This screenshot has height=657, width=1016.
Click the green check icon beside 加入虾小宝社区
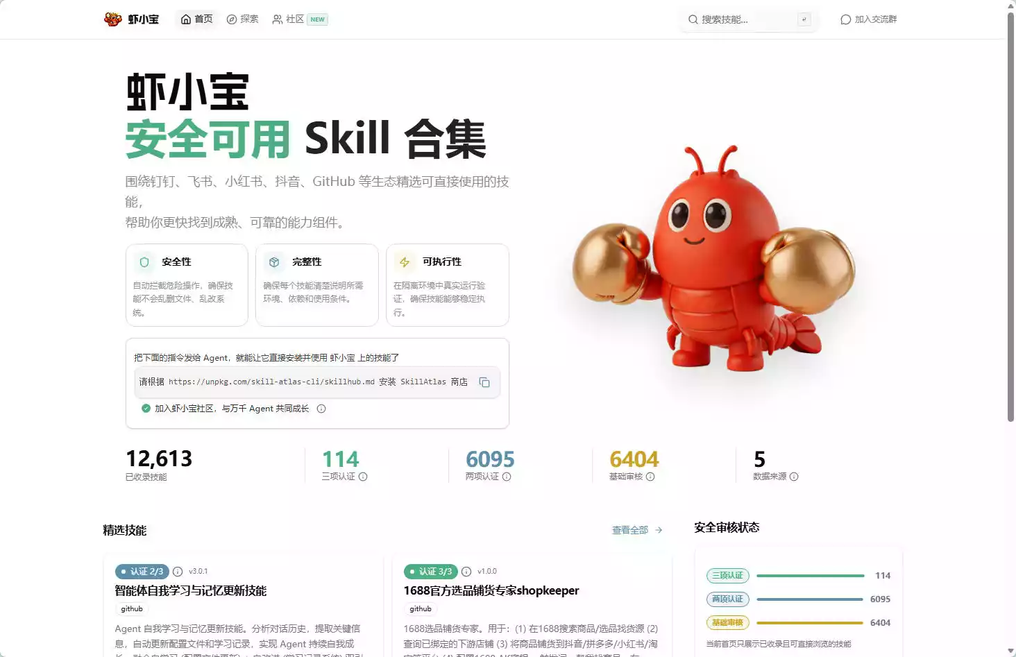pos(146,409)
